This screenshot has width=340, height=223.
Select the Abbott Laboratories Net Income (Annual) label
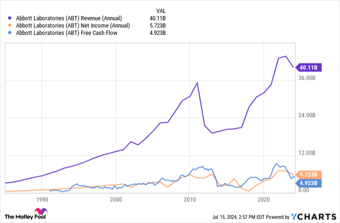[x=73, y=26]
